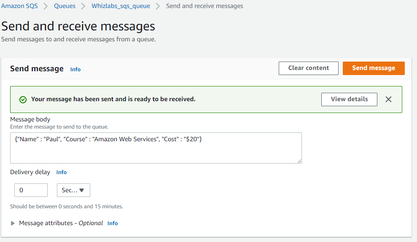417x242 pixels.
Task: Click the green success checkmark icon
Action: [23, 100]
